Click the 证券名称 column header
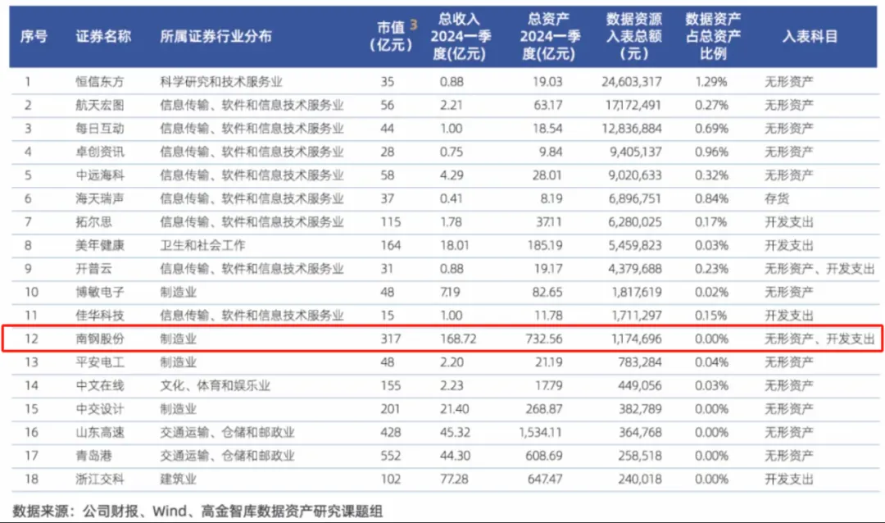 (103, 37)
